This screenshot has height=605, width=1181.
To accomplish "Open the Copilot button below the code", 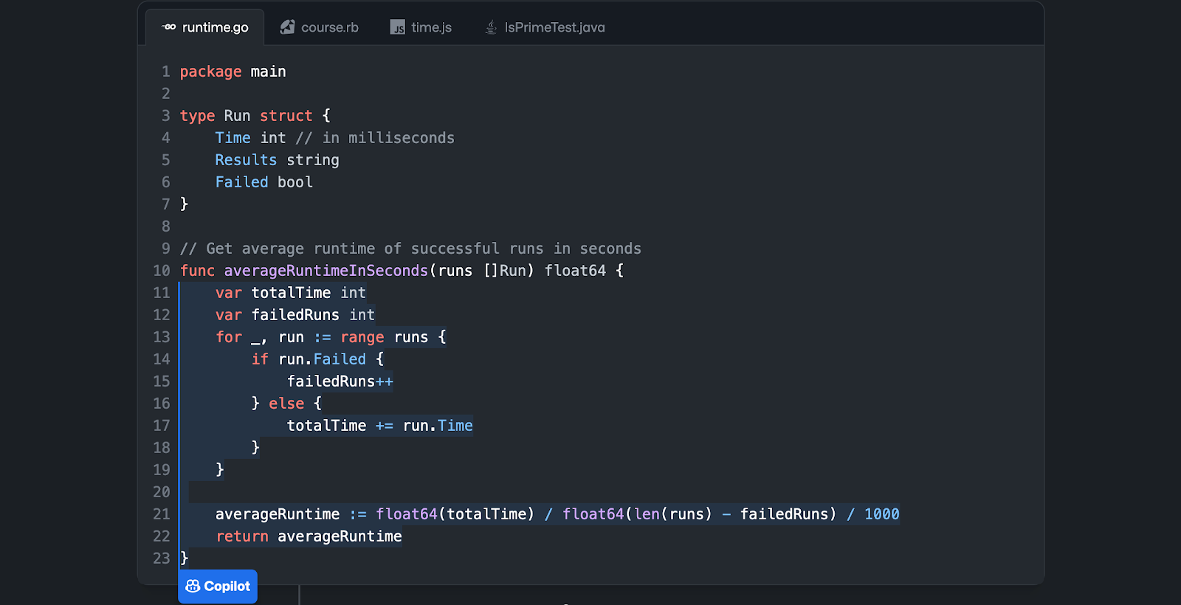I will tap(218, 586).
